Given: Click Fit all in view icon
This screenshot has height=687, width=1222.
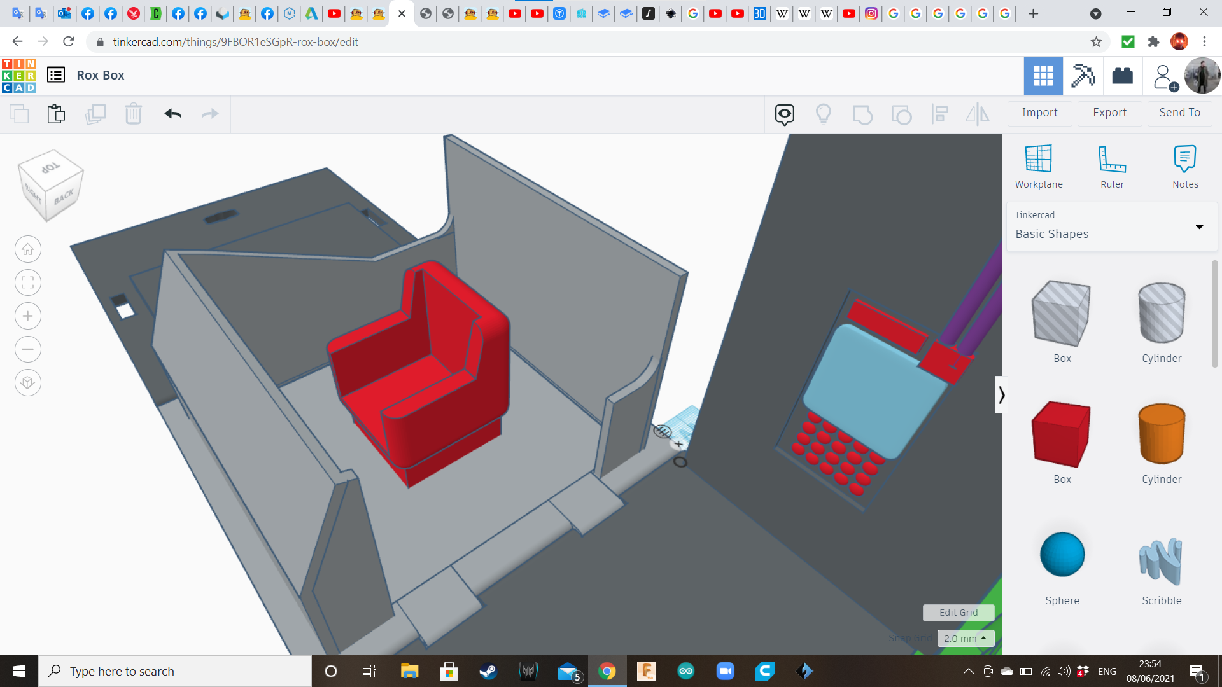Looking at the screenshot, I should 28,282.
